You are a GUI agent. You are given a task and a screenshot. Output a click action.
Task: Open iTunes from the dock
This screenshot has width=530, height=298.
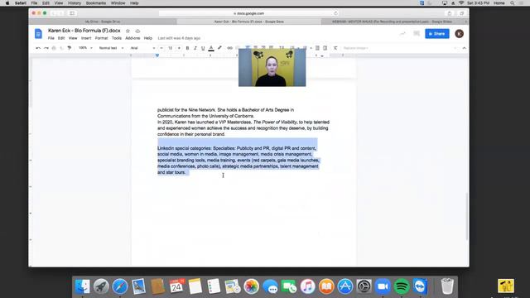pos(307,286)
